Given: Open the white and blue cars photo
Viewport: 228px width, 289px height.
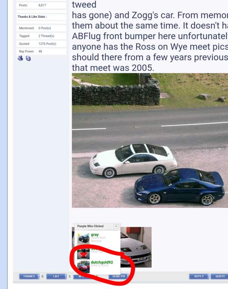Looking at the screenshot, I should click(x=150, y=140).
